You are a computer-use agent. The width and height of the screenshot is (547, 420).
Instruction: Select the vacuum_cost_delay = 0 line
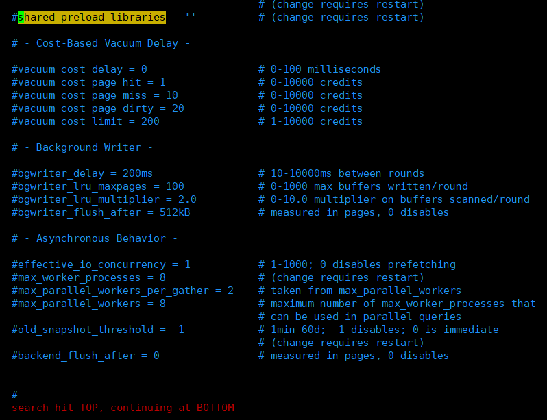[x=80, y=69]
